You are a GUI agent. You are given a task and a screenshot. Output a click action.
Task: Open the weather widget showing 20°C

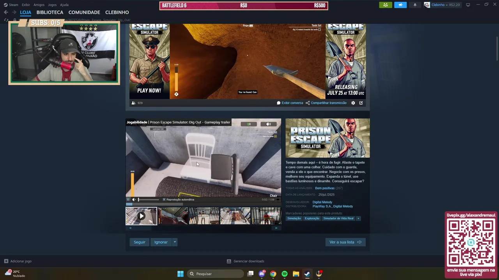click(16, 274)
